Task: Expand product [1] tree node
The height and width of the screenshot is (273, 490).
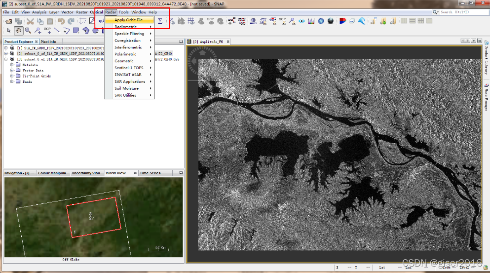Action: coord(6,48)
